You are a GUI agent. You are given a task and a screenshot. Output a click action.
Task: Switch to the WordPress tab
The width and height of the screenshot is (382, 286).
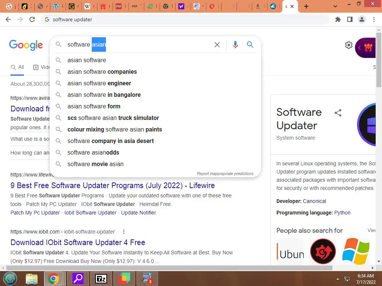56,6
